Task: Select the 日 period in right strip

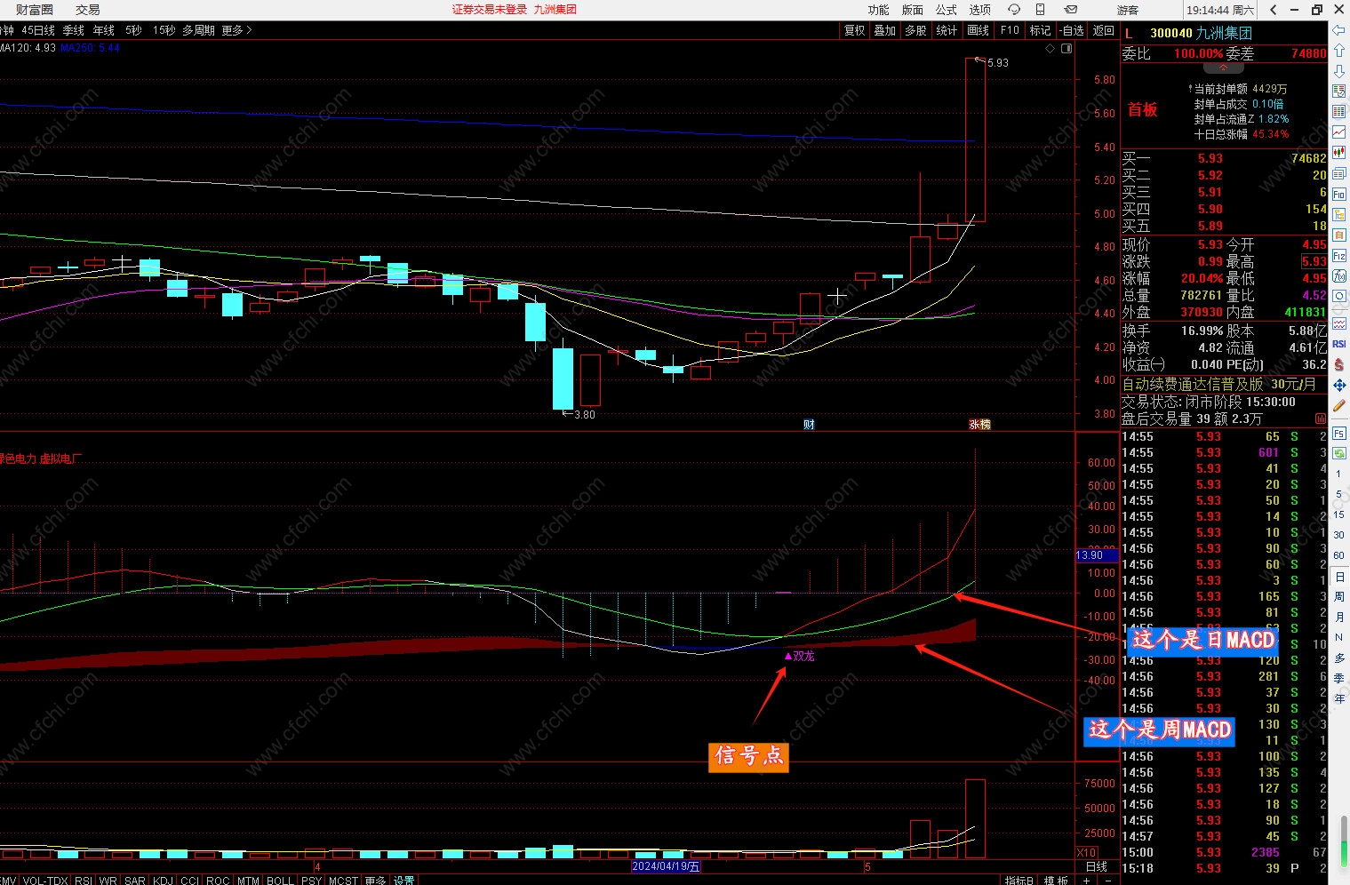Action: click(x=1338, y=577)
